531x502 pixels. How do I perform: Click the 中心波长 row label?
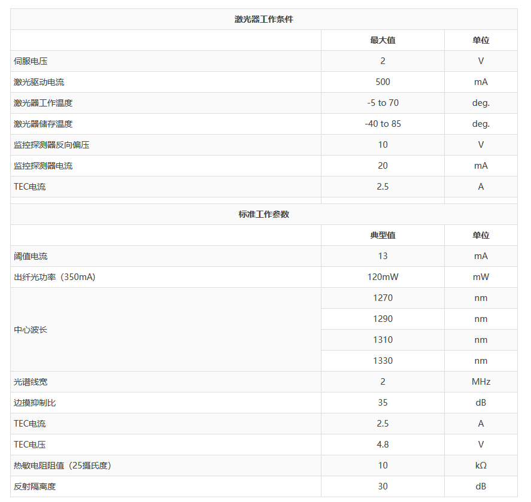coord(31,330)
